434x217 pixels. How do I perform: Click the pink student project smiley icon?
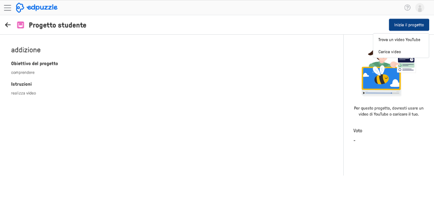pos(20,25)
